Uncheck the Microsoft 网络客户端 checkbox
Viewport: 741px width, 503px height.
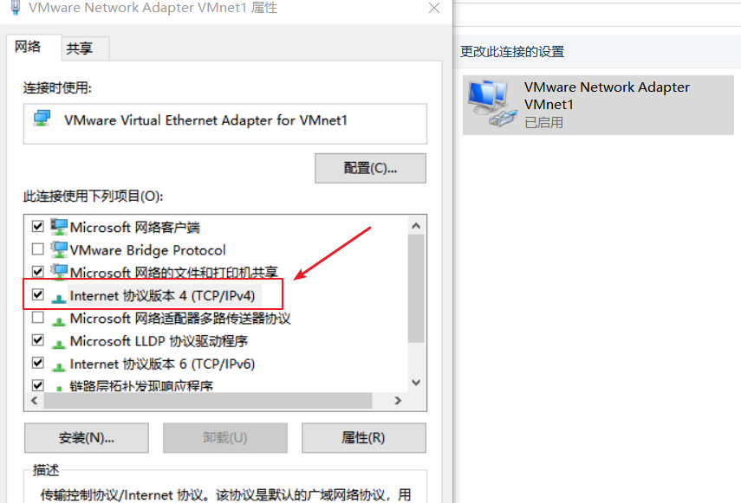point(38,226)
